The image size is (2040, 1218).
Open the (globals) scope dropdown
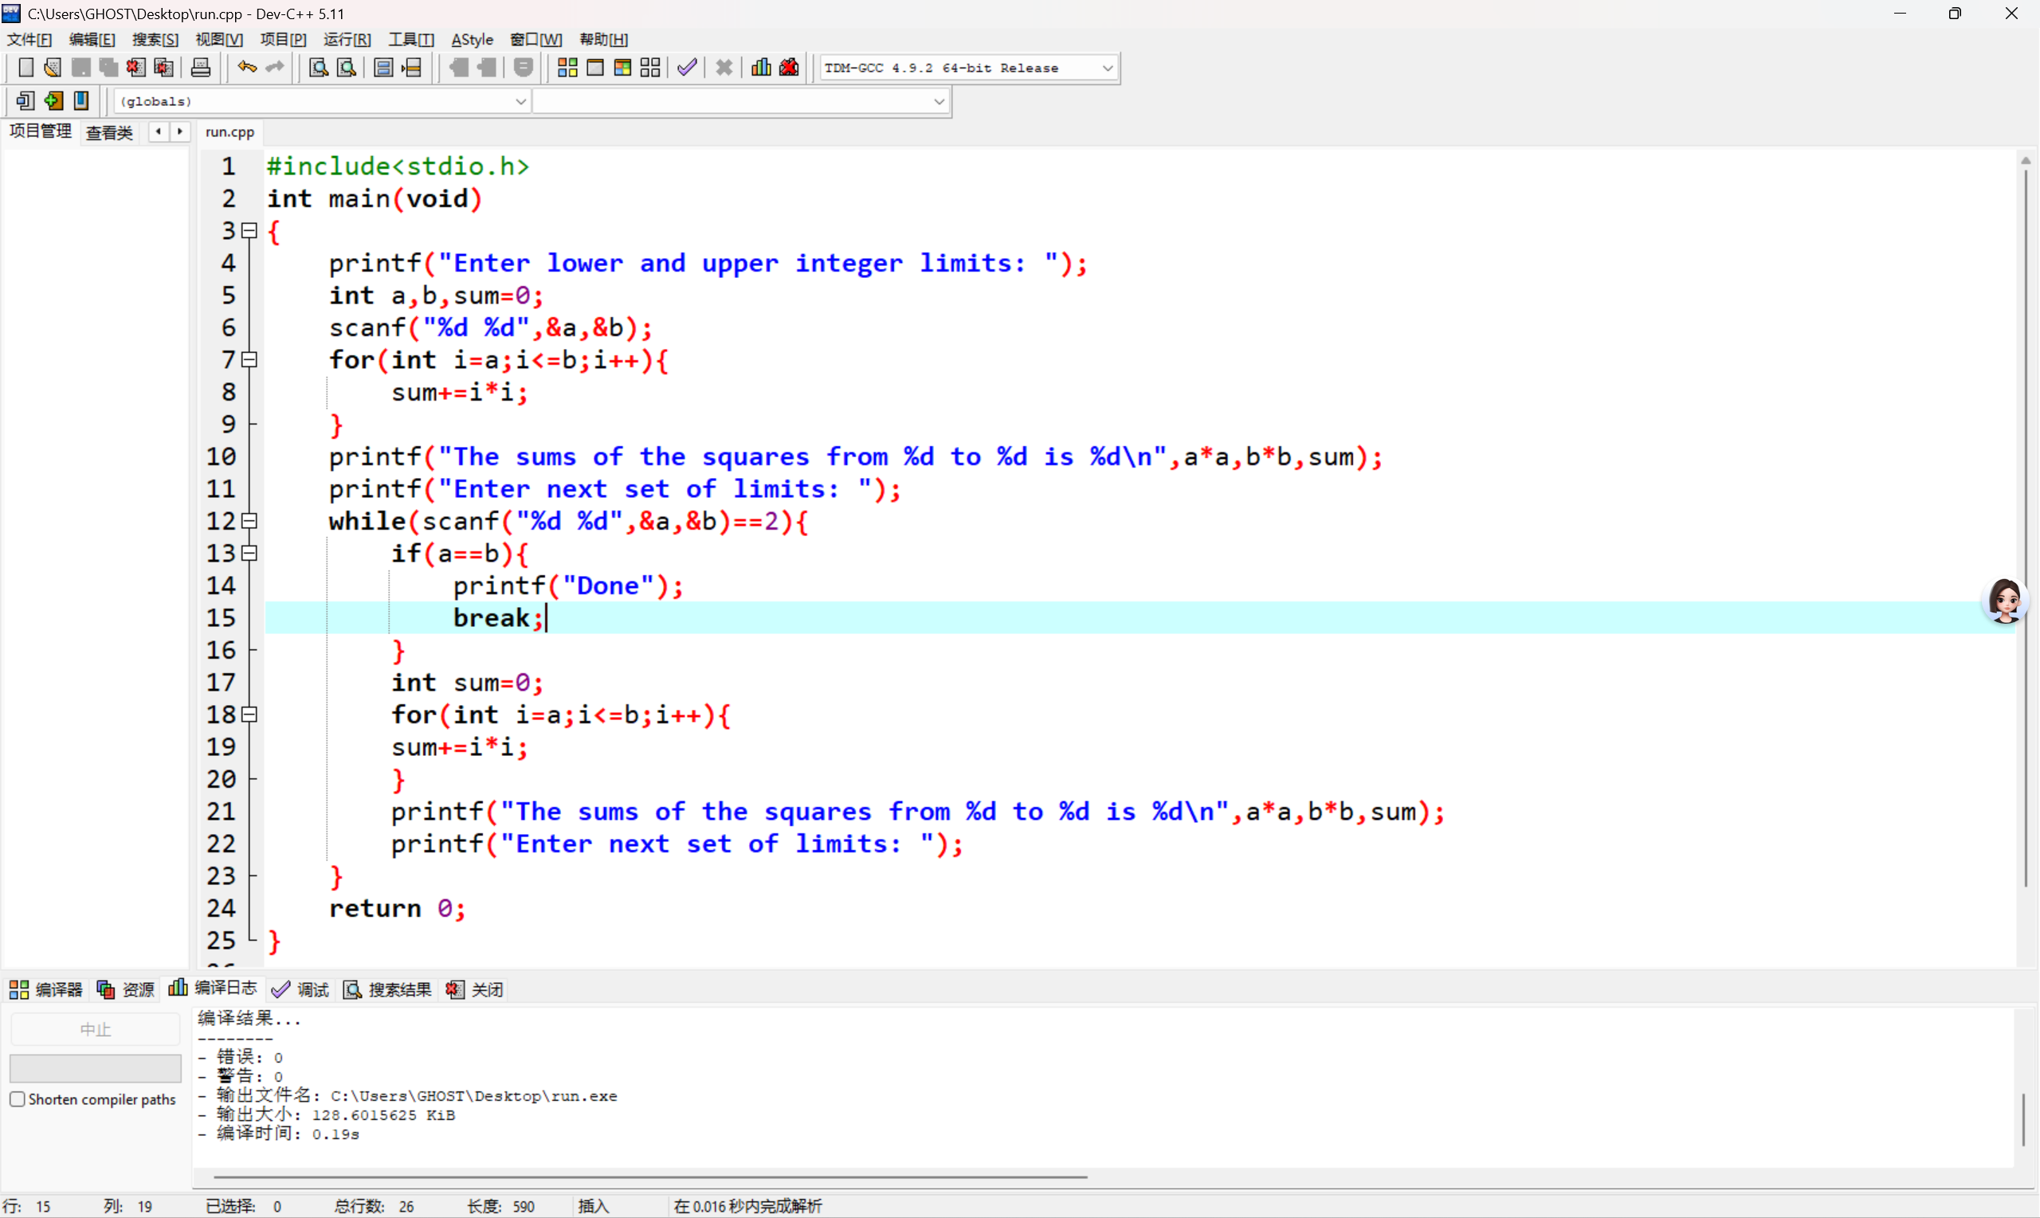(x=520, y=102)
